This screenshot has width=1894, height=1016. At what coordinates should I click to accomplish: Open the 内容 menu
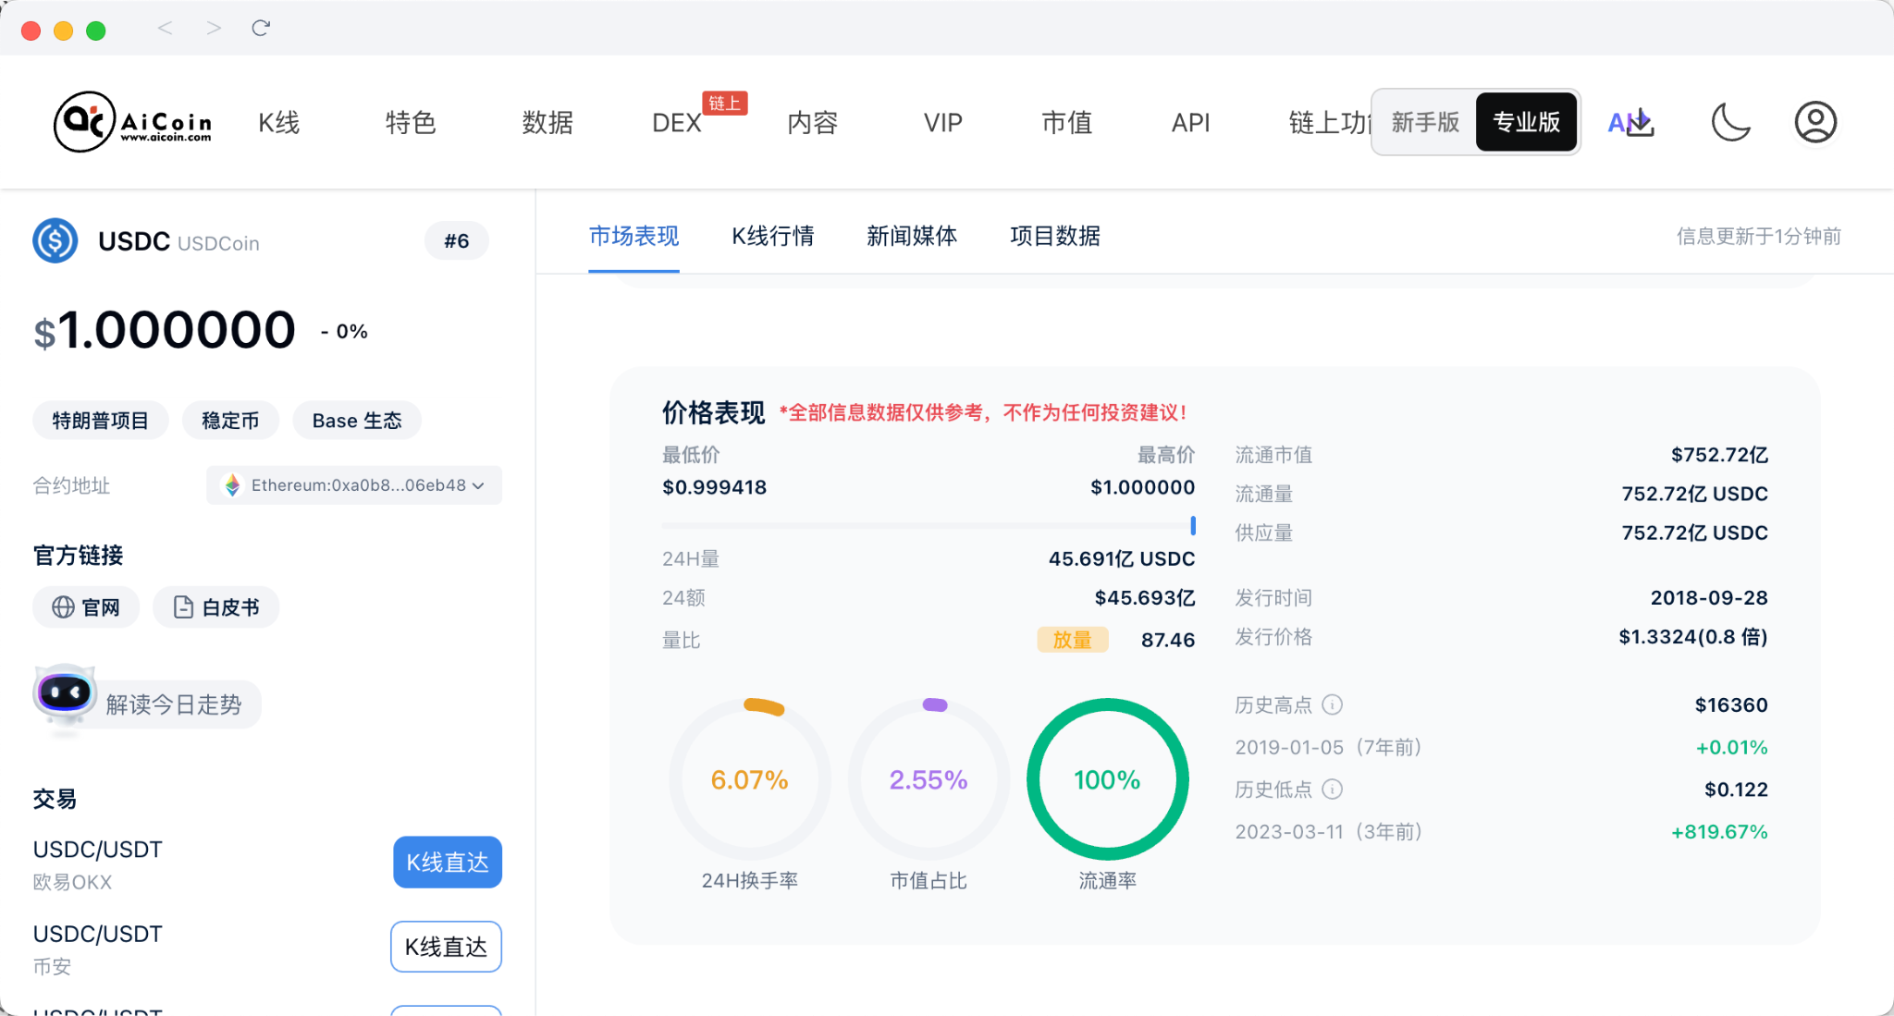pyautogui.click(x=812, y=122)
